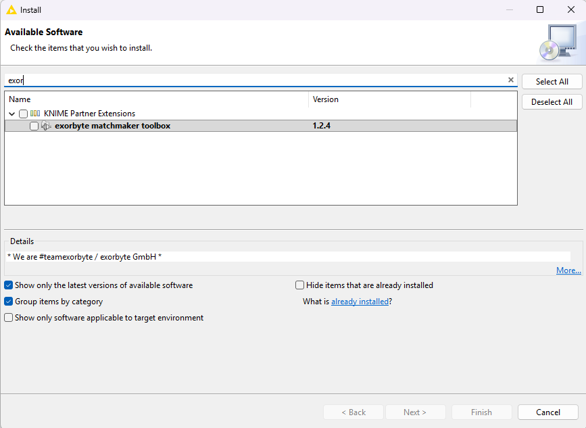The height and width of the screenshot is (428, 586).
Task: Open the already installed link
Action: point(360,302)
